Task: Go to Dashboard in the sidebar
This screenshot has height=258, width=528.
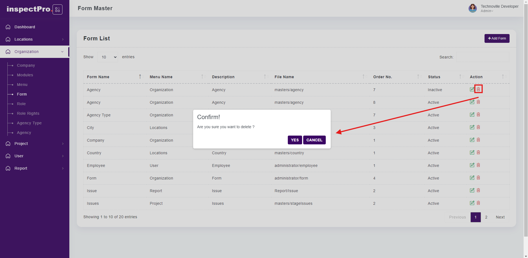Action: [25, 27]
